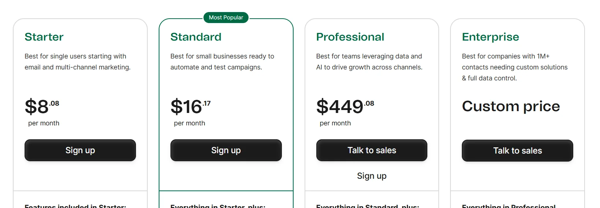Image resolution: width=600 pixels, height=208 pixels.
Task: Click "per month" under the Professional price
Action: click(335, 123)
